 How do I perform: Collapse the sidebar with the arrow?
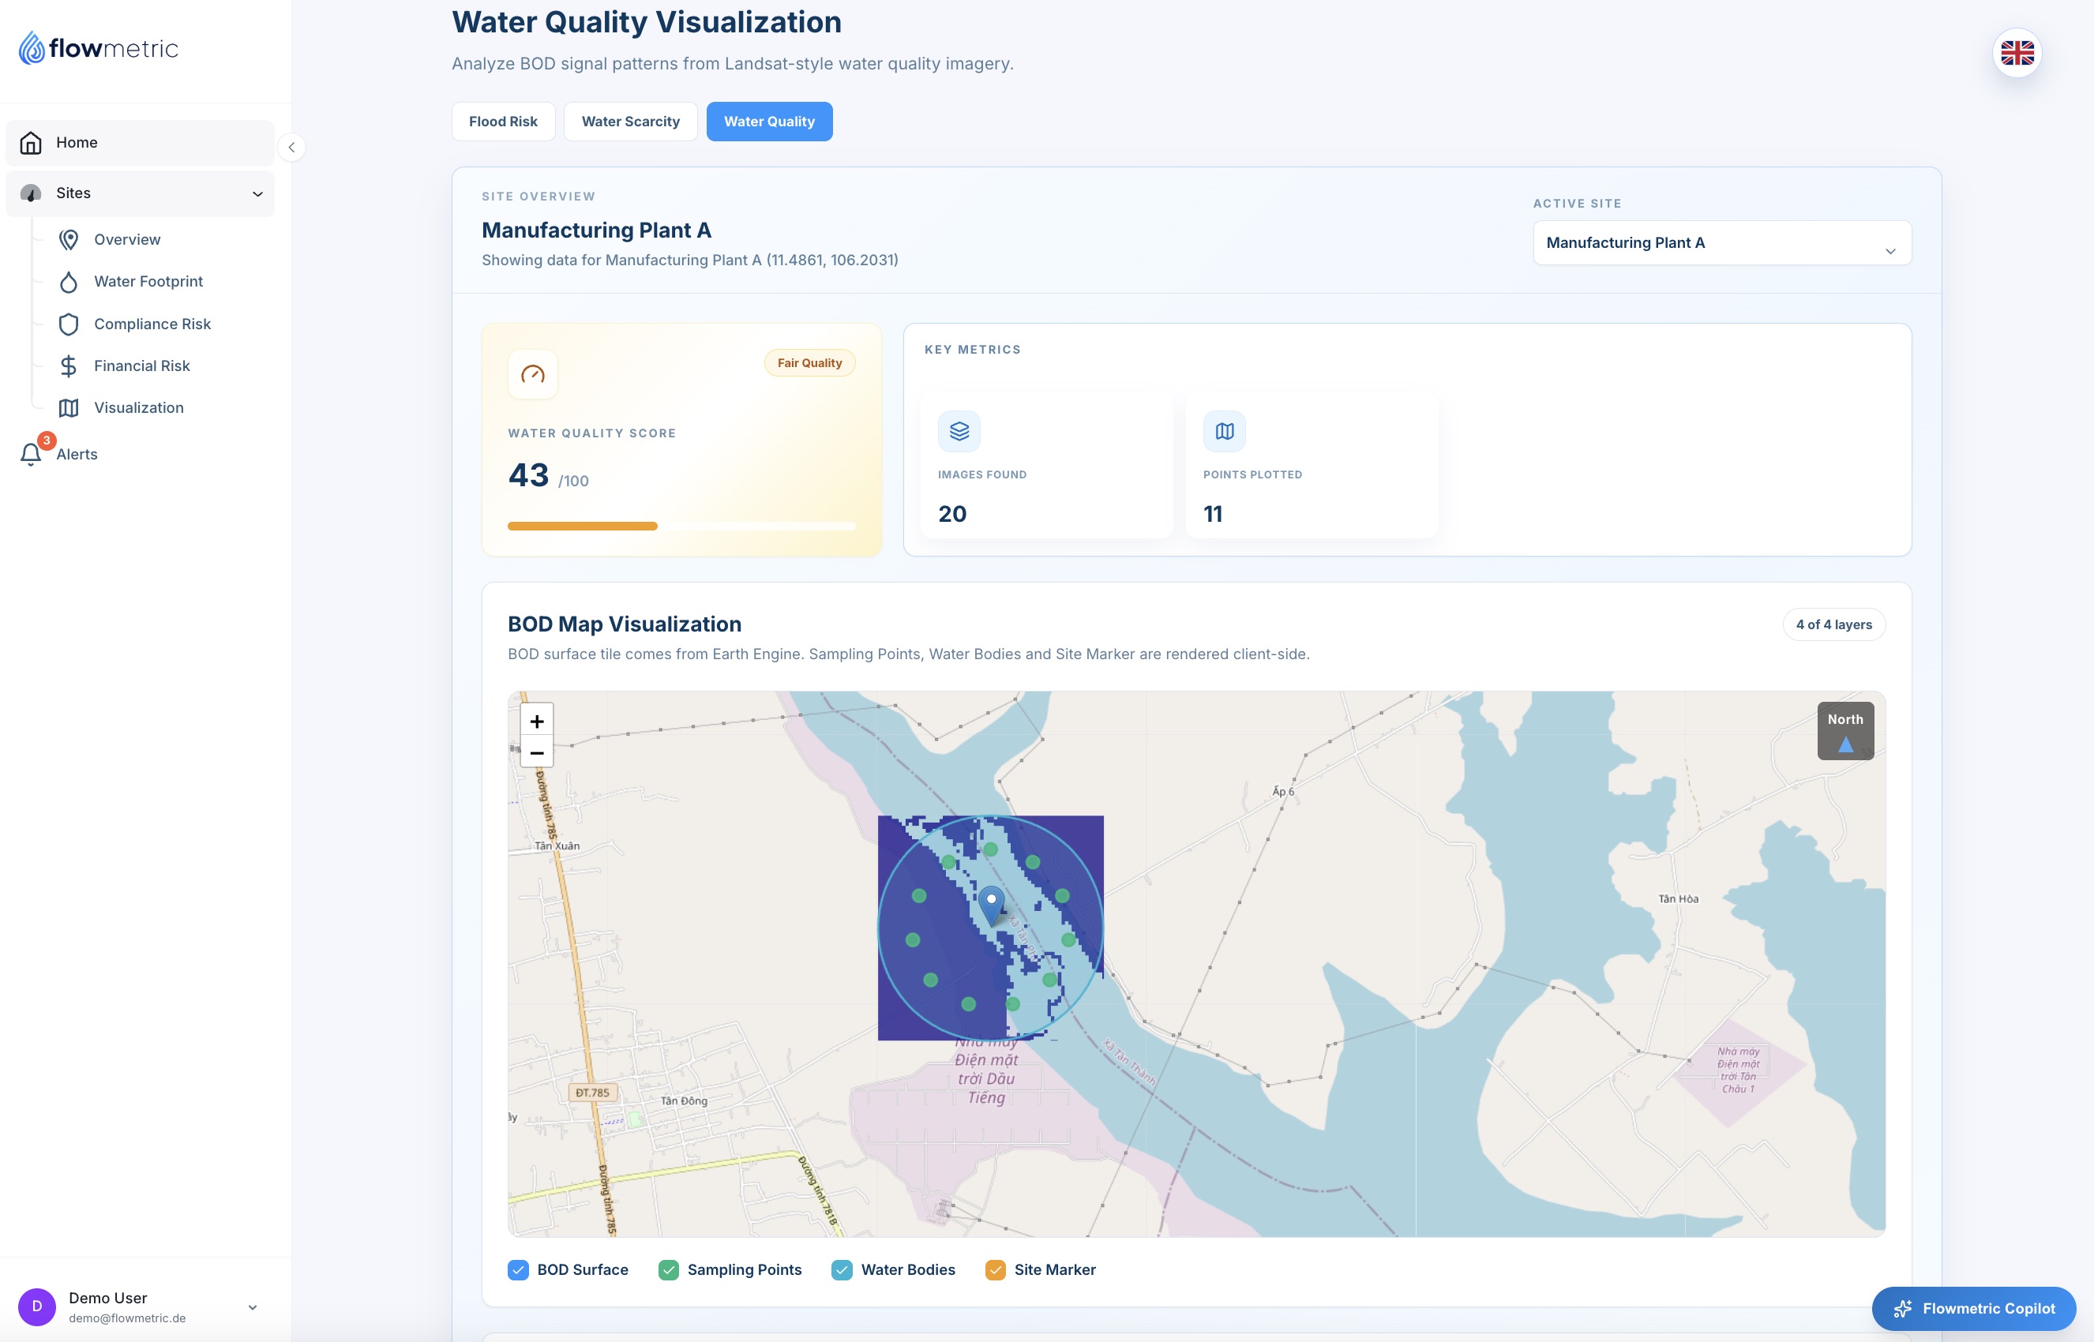click(292, 148)
